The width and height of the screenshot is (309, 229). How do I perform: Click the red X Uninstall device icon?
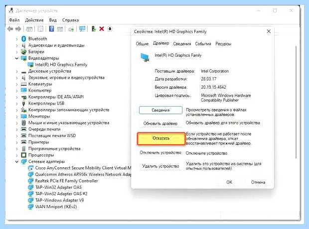pos(102,29)
